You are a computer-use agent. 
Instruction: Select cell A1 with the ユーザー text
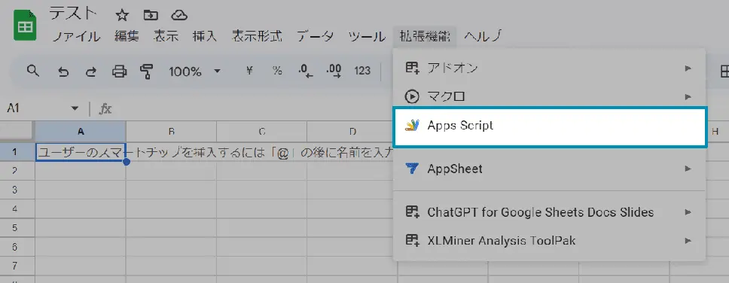coord(81,152)
